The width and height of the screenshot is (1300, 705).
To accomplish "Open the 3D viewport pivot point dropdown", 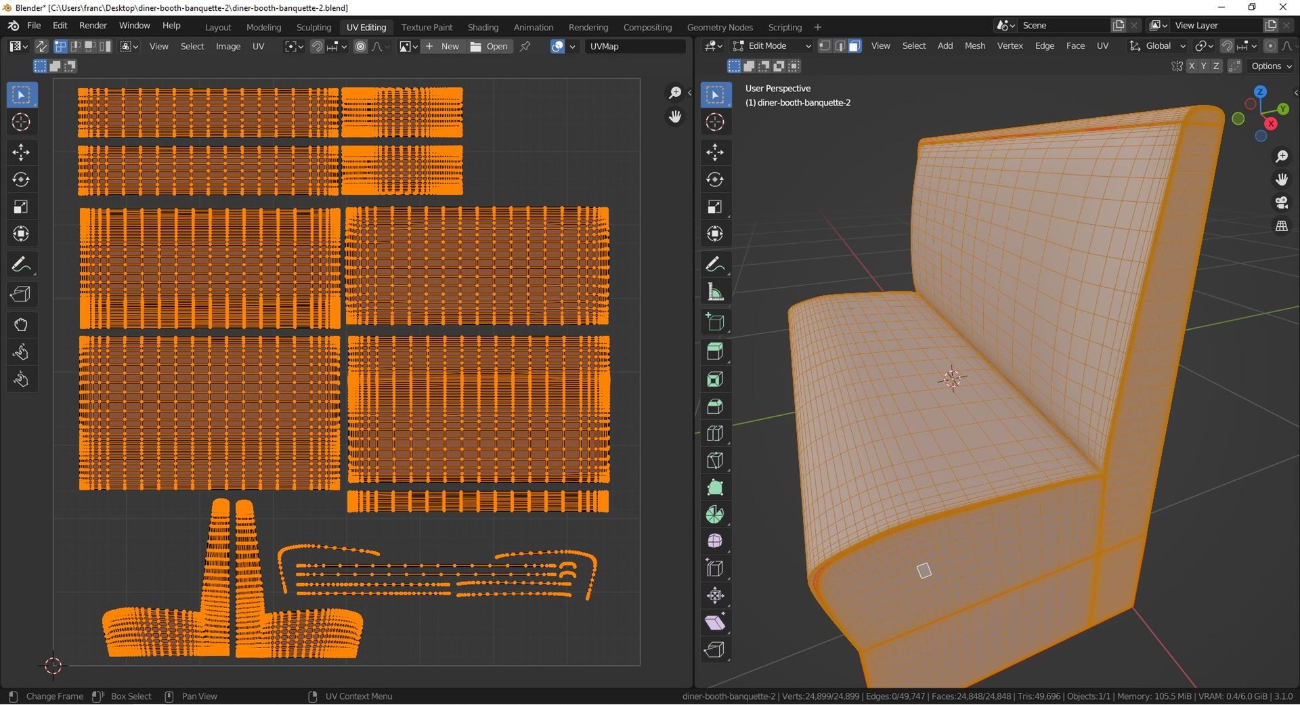I will click(1203, 45).
